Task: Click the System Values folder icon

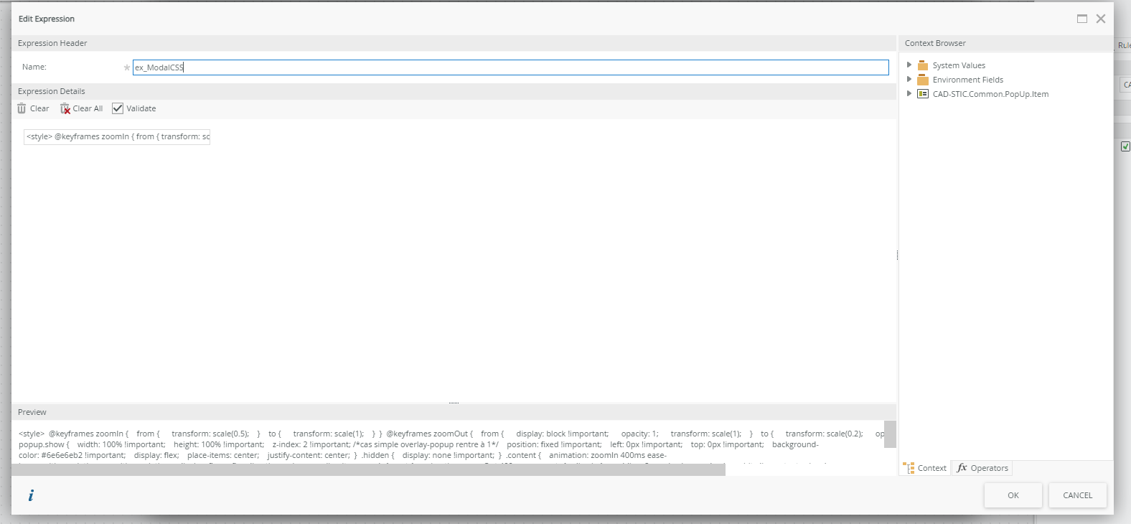Action: pos(923,65)
